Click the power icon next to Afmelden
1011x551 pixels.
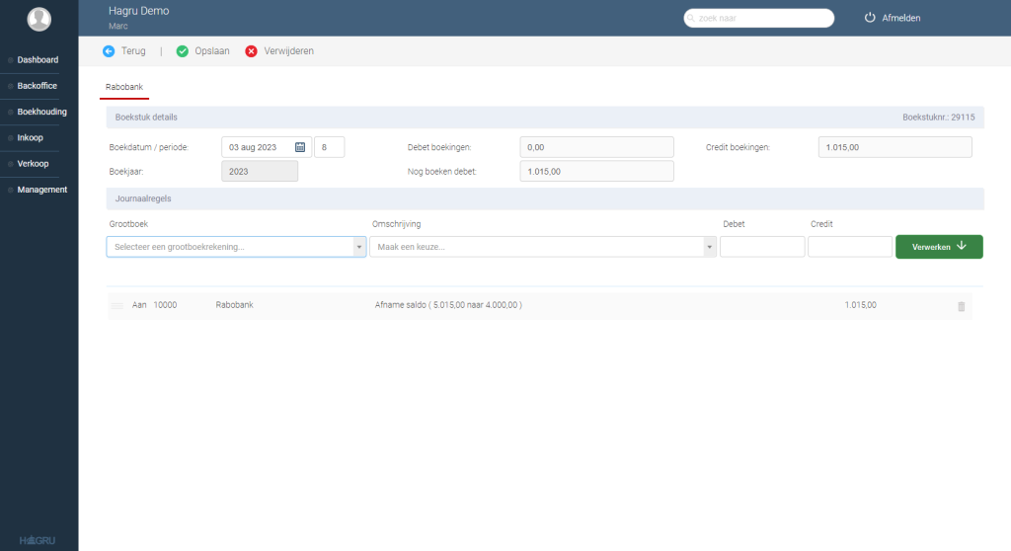click(x=870, y=18)
